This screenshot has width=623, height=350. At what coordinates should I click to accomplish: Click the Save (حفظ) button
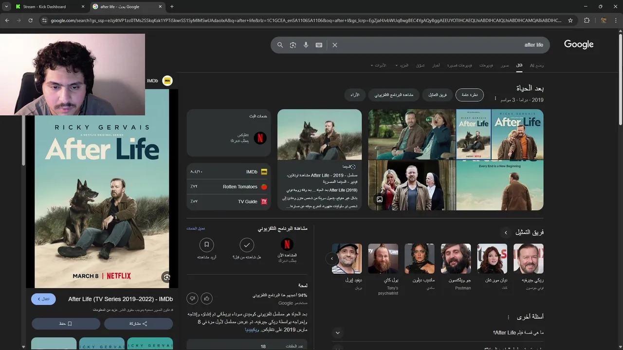coord(66,323)
